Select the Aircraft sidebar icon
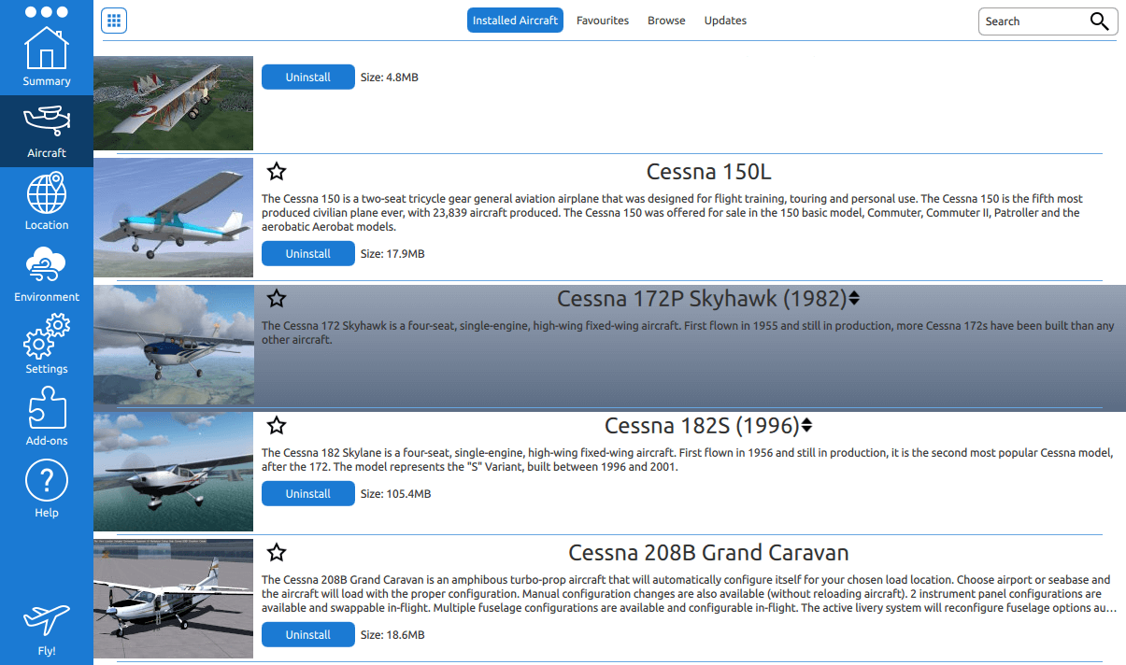Viewport: 1126px width, 665px height. 47,122
